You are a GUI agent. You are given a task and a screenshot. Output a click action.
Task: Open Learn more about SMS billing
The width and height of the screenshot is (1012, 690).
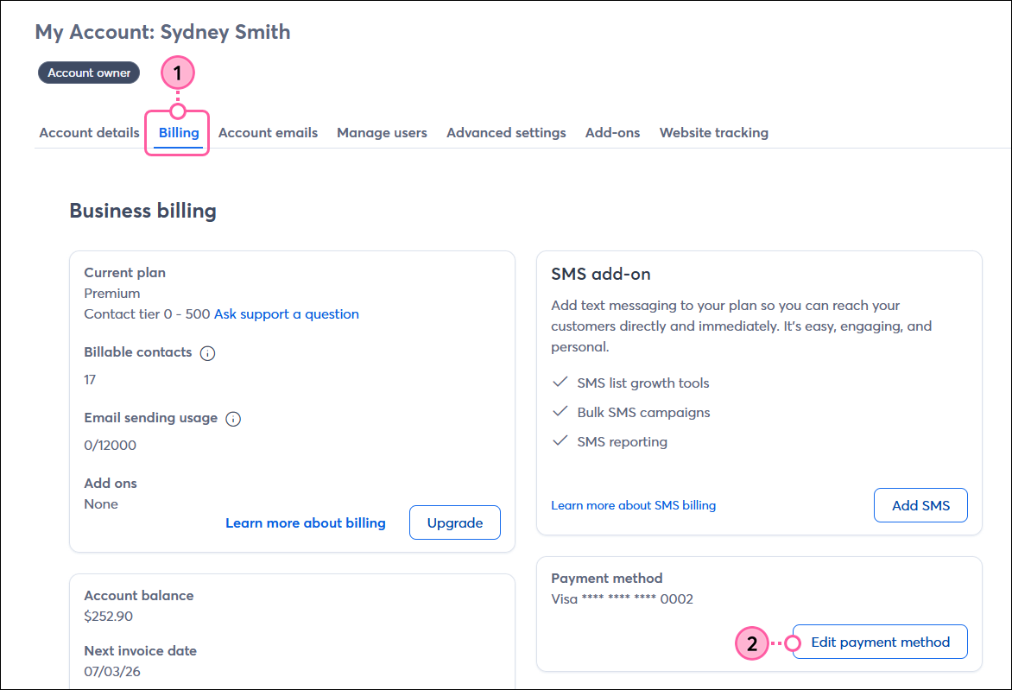pos(633,505)
